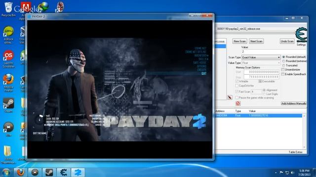Screen dimensions: 316x177
Task: Open the ASRock eXtreme desktop shortcut
Action: pyautogui.click(x=8, y=35)
